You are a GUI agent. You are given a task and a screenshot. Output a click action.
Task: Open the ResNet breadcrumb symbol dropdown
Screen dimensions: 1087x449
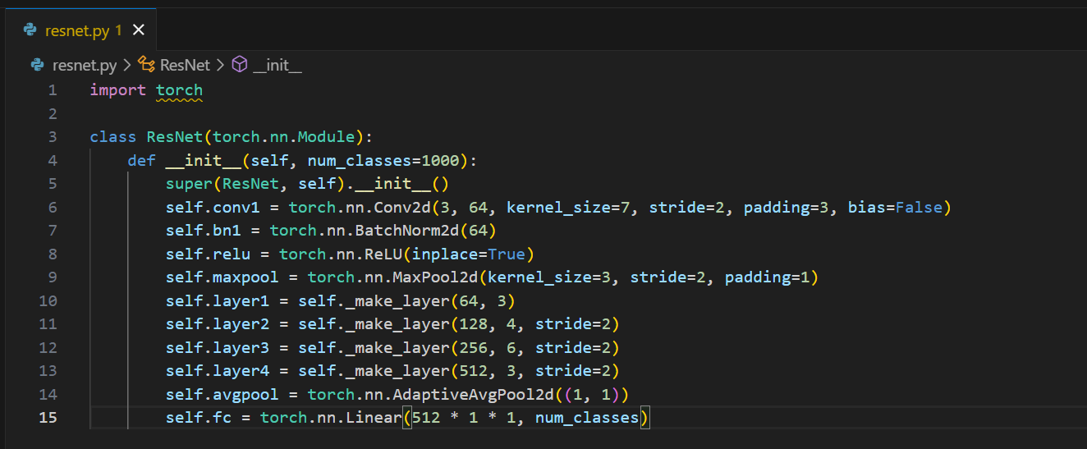(x=185, y=65)
